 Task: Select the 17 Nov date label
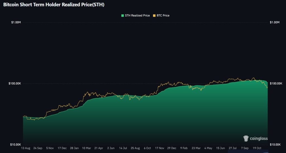click(x=160, y=148)
